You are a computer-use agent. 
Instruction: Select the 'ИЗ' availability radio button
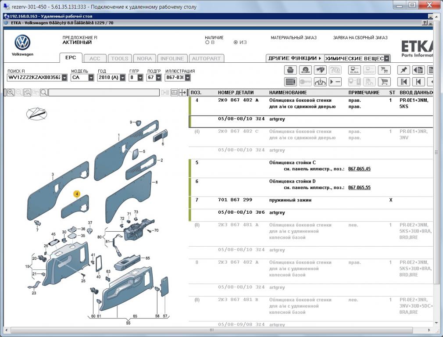[x=236, y=43]
